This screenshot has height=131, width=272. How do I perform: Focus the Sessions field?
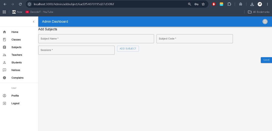point(76,50)
